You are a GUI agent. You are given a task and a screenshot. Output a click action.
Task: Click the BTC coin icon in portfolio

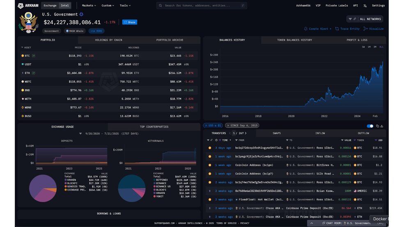(x=23, y=56)
